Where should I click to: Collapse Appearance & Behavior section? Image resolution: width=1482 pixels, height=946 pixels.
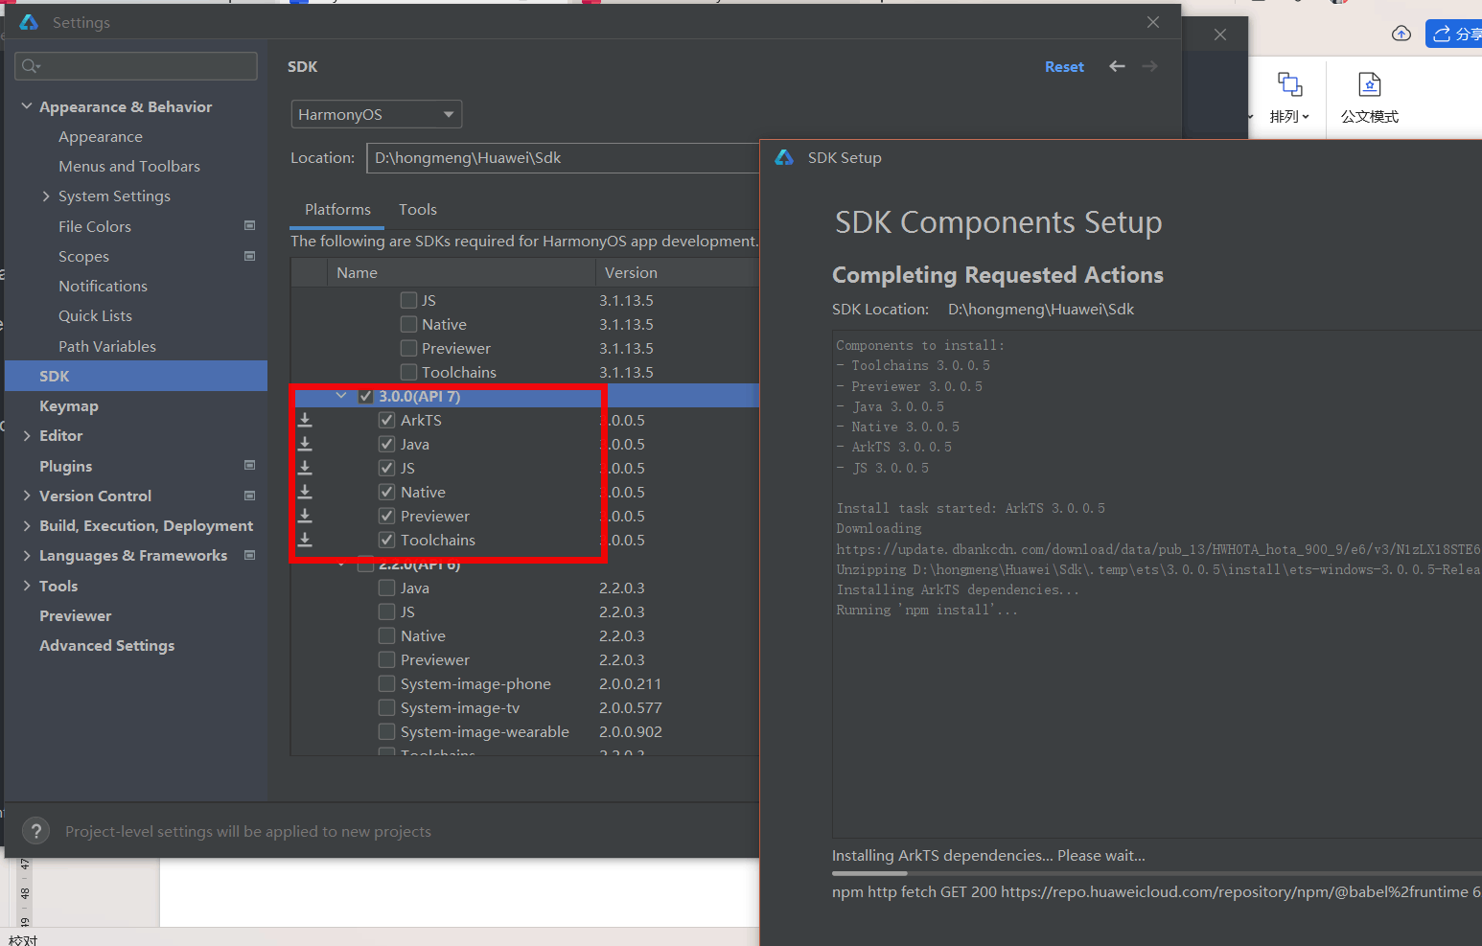(x=27, y=106)
